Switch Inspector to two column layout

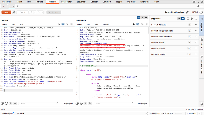coord(183,18)
